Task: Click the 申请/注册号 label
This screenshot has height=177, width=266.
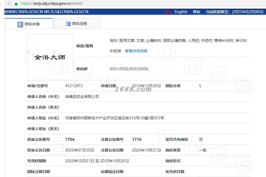Action: tap(38, 86)
